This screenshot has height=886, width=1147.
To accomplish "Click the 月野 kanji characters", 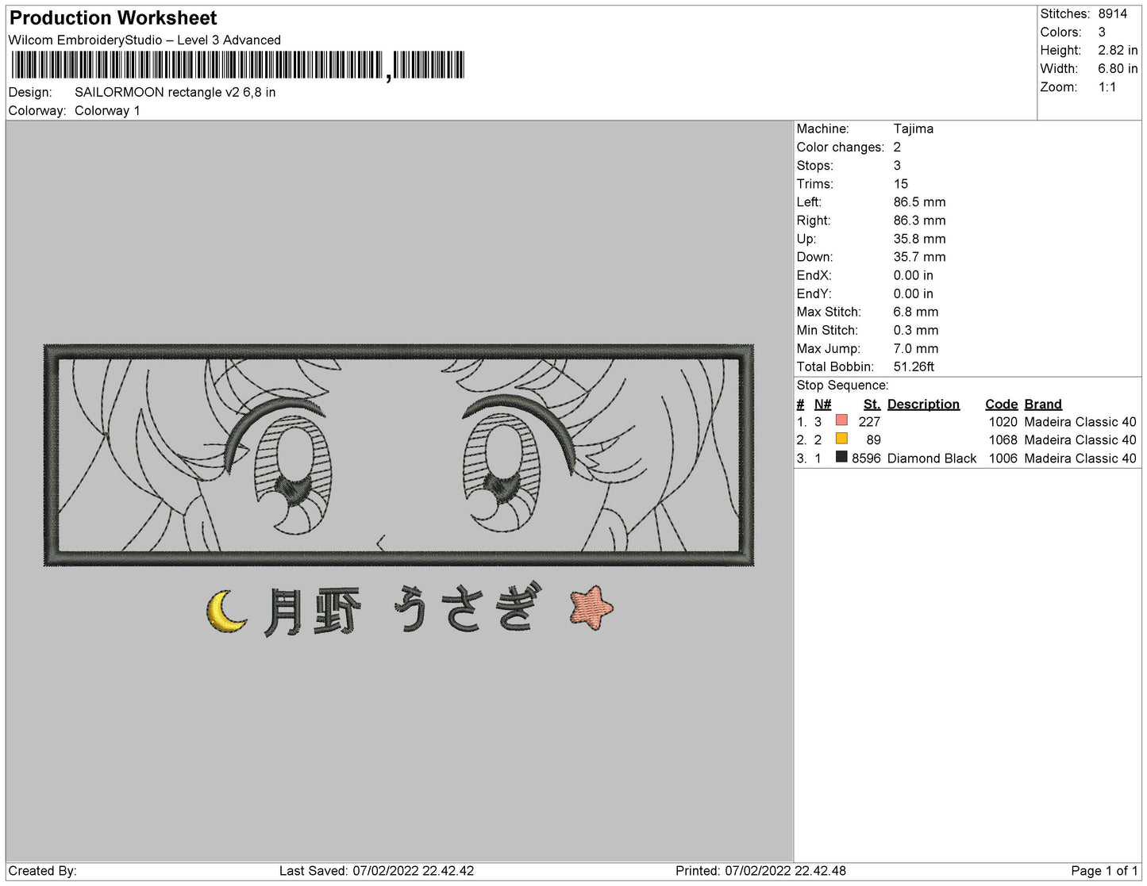I will 311,612.
